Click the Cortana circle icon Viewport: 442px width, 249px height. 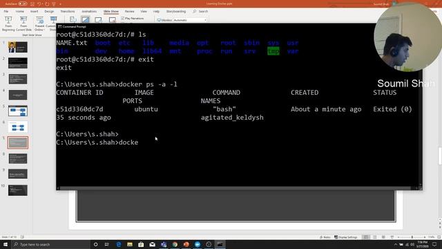coord(95,244)
